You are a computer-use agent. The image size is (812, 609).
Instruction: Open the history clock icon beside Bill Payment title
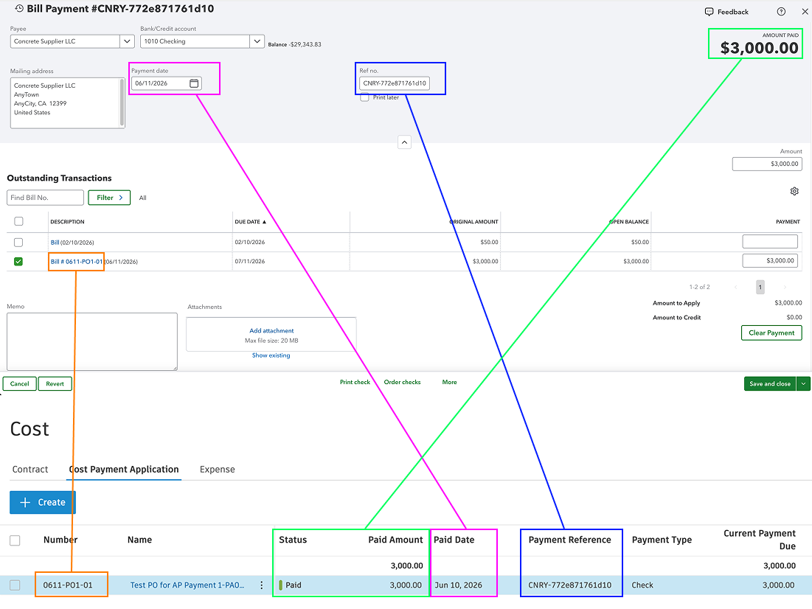(x=19, y=8)
